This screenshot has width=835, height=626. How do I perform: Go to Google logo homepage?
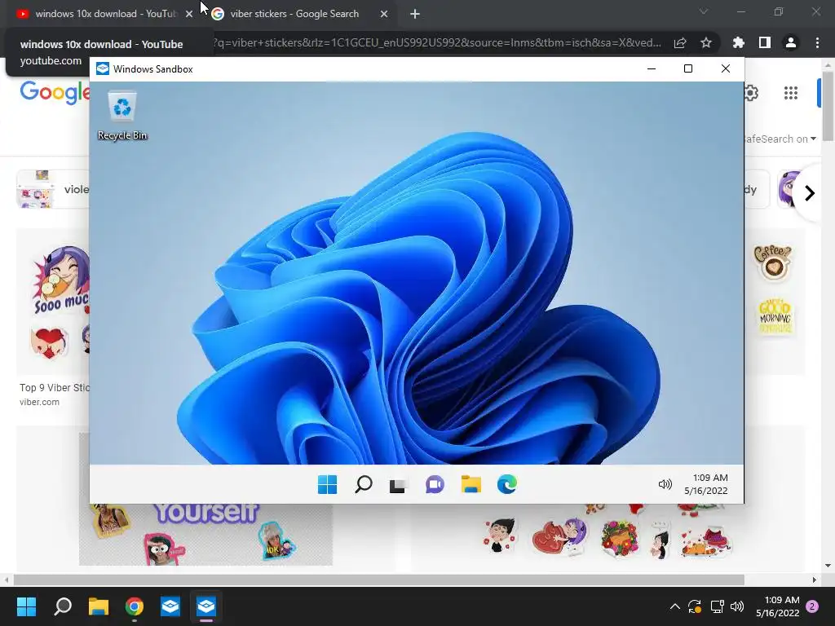pyautogui.click(x=55, y=93)
